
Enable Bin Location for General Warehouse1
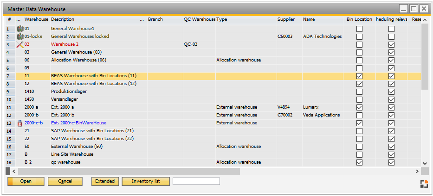[359, 29]
